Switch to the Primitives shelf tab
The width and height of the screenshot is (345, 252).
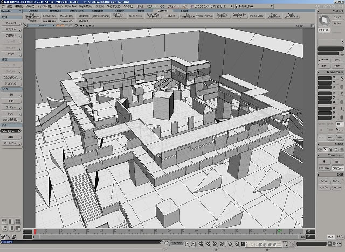(54, 10)
